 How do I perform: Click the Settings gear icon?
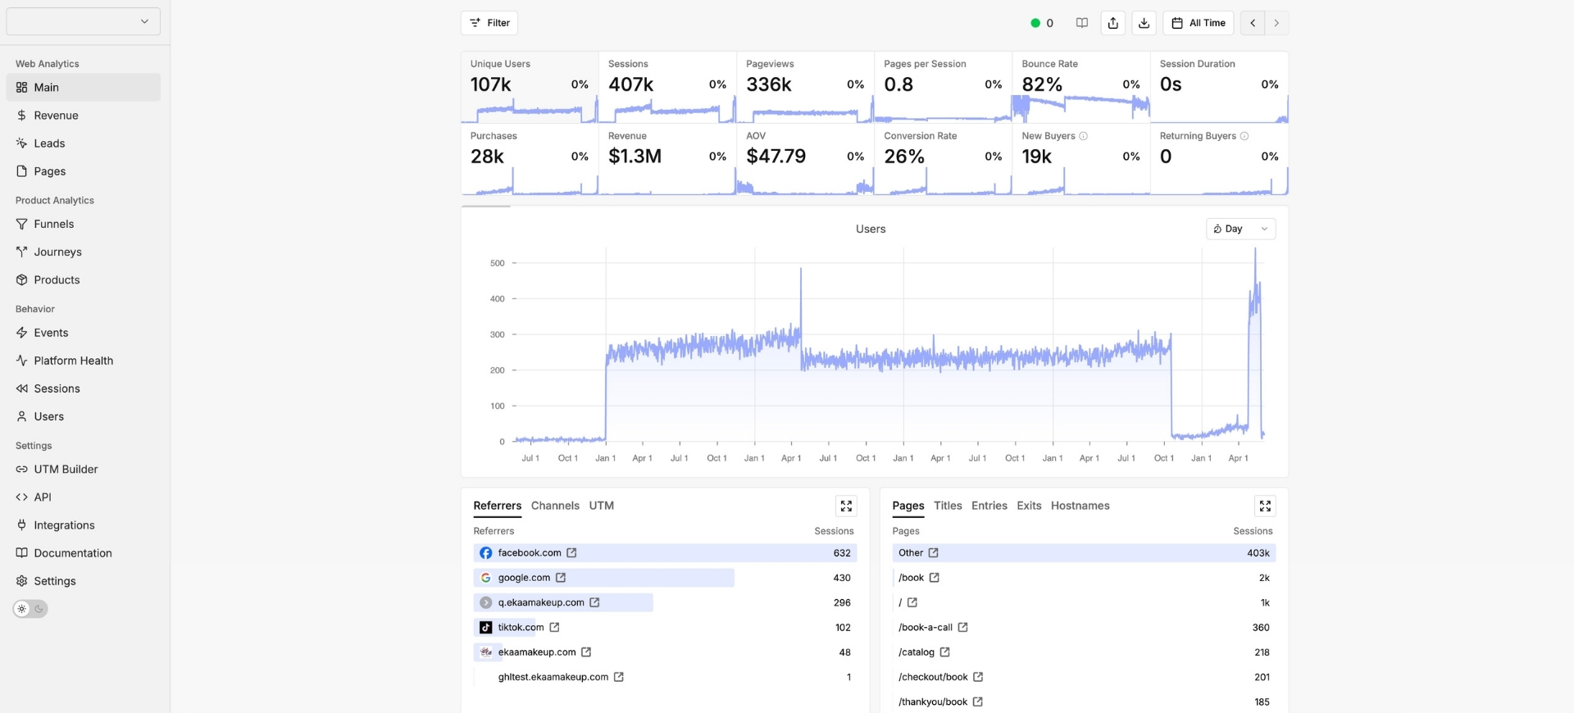click(22, 581)
